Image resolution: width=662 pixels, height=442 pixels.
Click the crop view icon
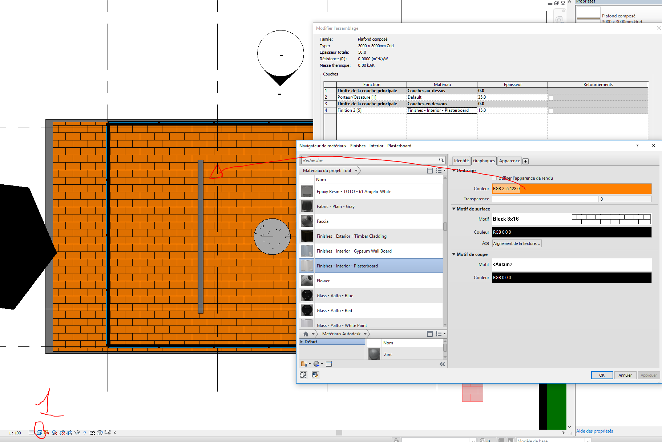(x=62, y=433)
